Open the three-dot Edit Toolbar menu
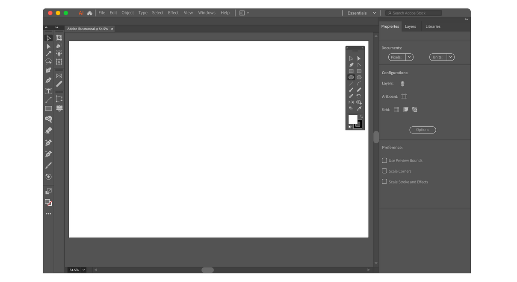This screenshot has height=282, width=517. coord(48,214)
